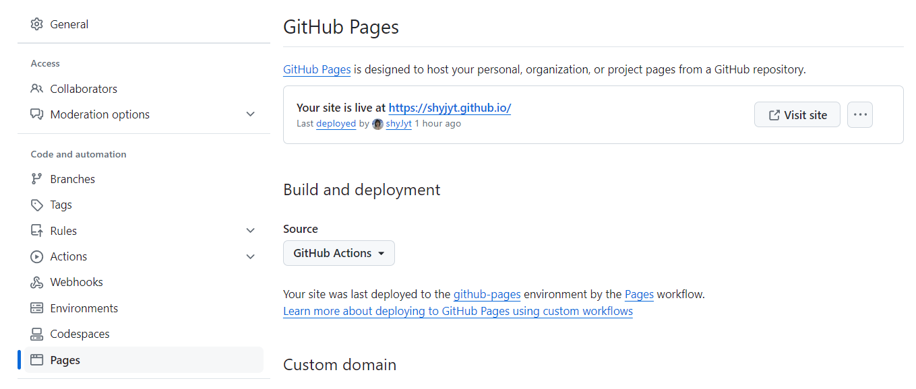This screenshot has height=389, width=916.
Task: Open the https://shyjyt.github.io/ link
Action: click(450, 108)
